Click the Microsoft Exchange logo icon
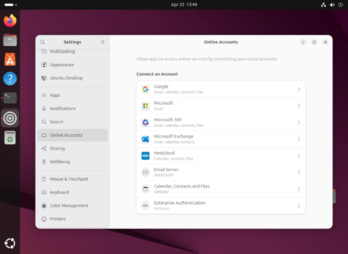348x254 pixels. point(145,139)
